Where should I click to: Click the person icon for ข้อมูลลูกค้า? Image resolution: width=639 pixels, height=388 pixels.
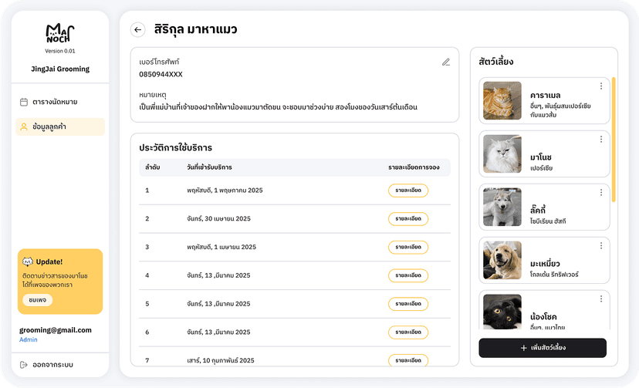tap(24, 127)
